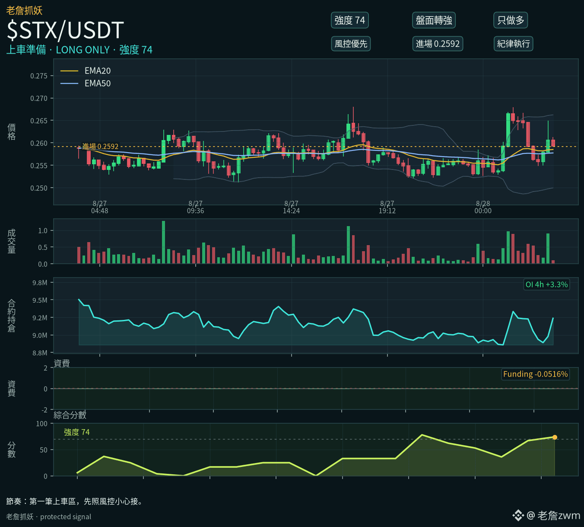Click the 老詹抓妖 · protected signal footer text

tap(49, 517)
